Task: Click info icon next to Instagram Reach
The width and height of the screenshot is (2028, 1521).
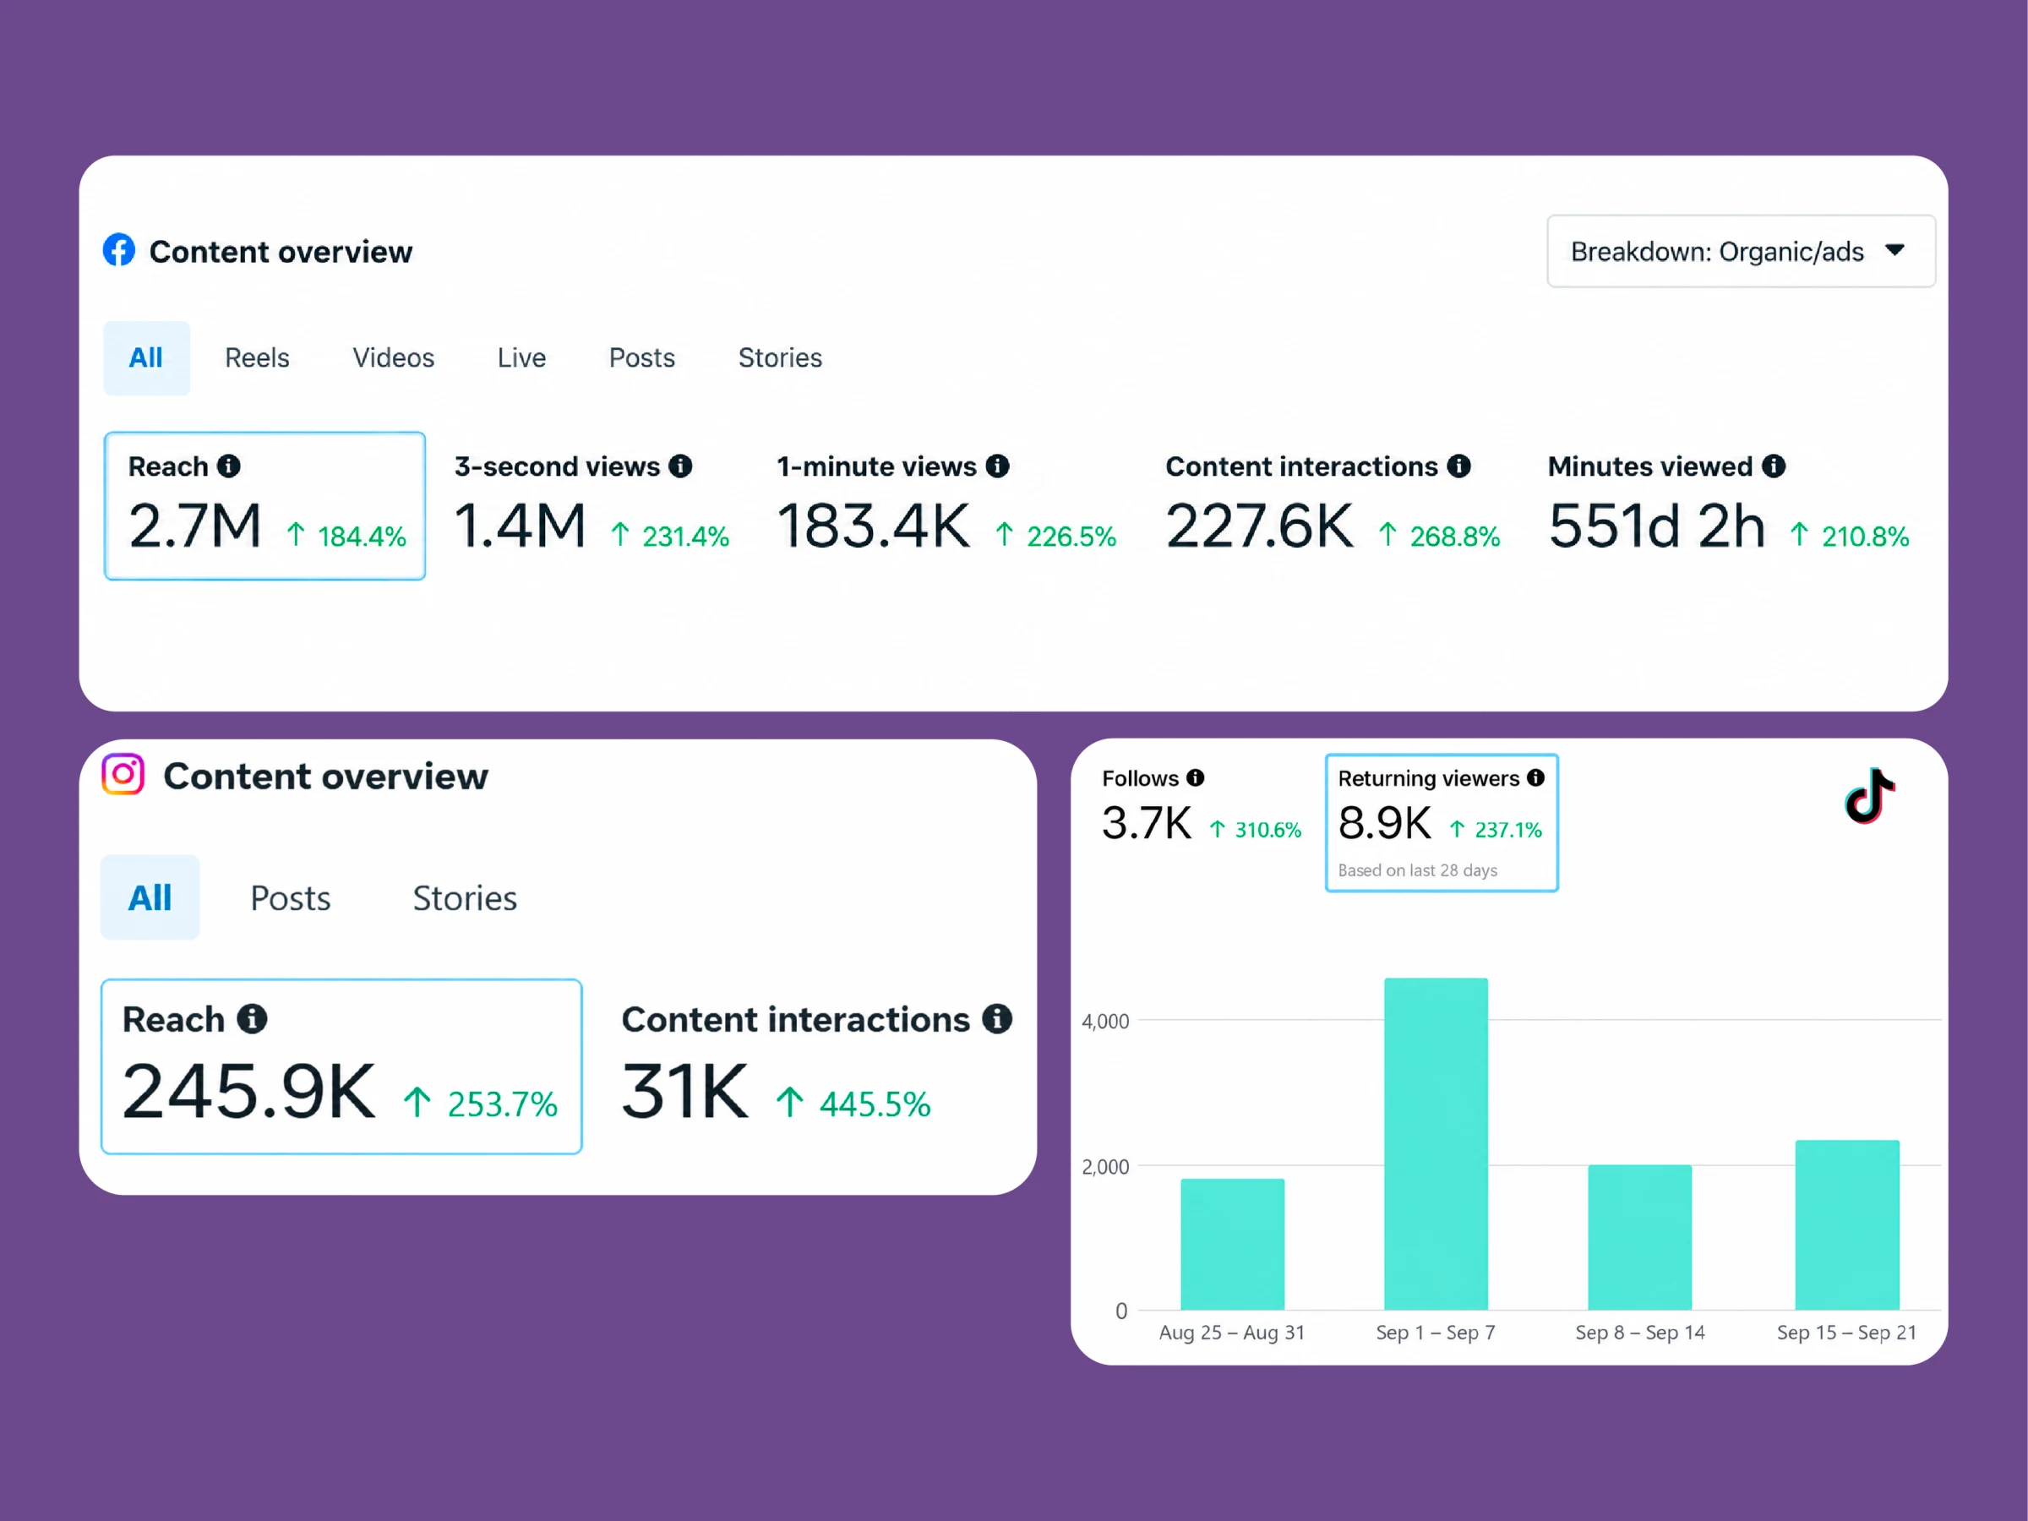Action: (x=252, y=1018)
